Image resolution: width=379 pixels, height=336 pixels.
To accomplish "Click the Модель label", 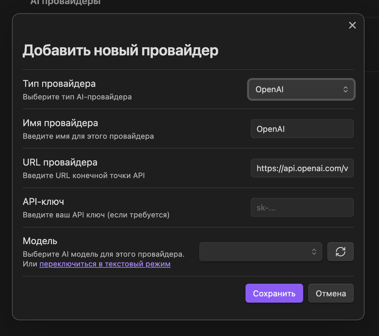I will (40, 241).
